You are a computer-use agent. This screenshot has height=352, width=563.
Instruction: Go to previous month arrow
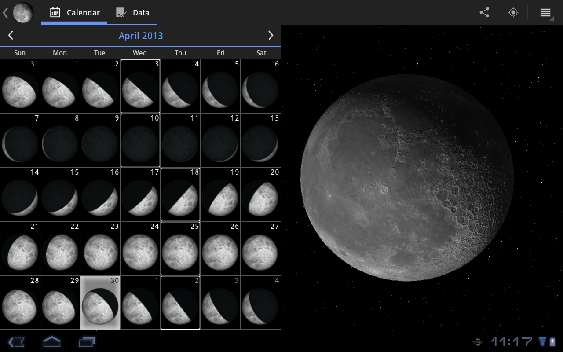pos(11,36)
